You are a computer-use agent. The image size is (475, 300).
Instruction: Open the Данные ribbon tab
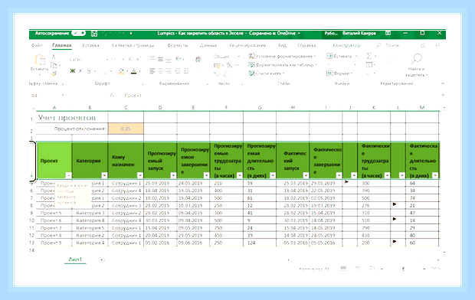click(x=208, y=45)
